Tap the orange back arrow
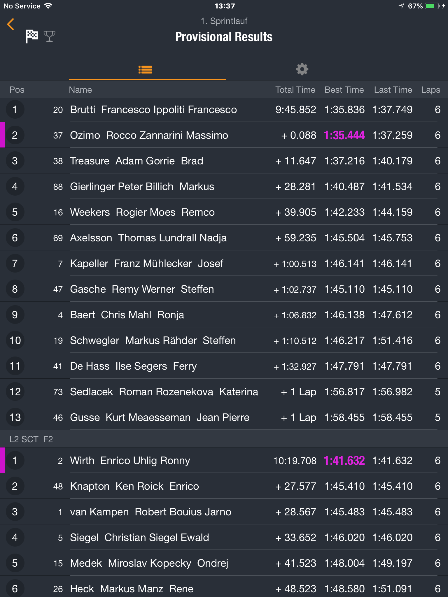This screenshot has height=597, width=448. click(11, 24)
